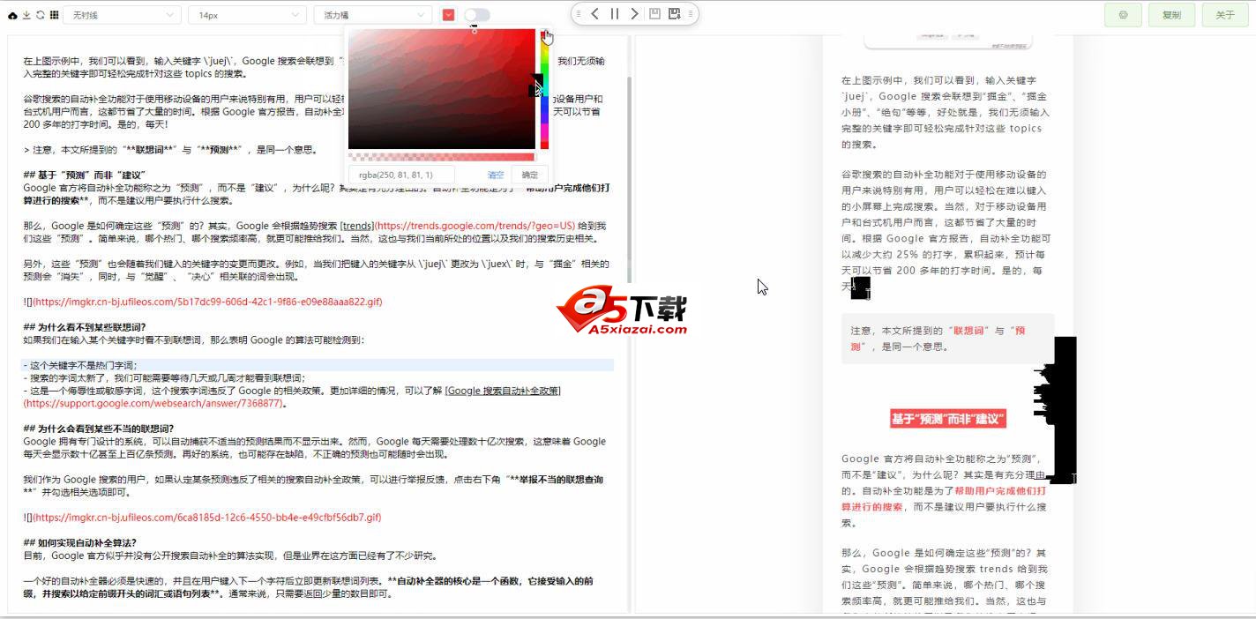Screen dimensions: 1256x619
Task: Click the refresh/sync icon
Action: coord(40,15)
